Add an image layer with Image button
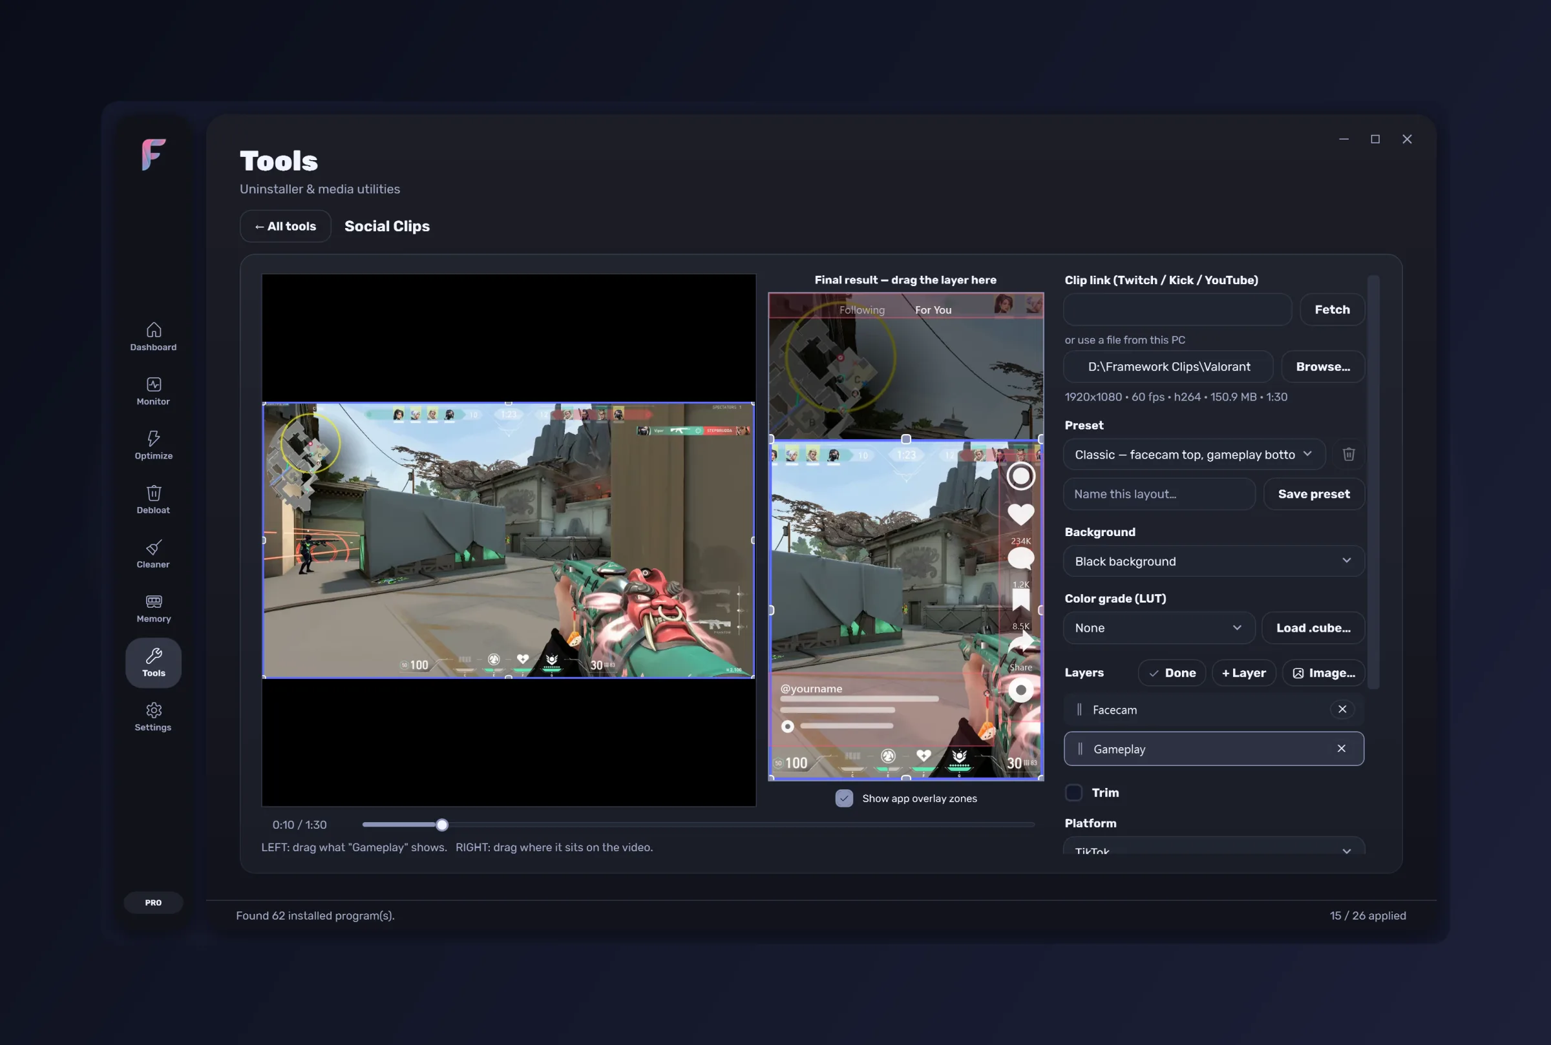Screen dimensions: 1551x1045 click(x=1323, y=672)
